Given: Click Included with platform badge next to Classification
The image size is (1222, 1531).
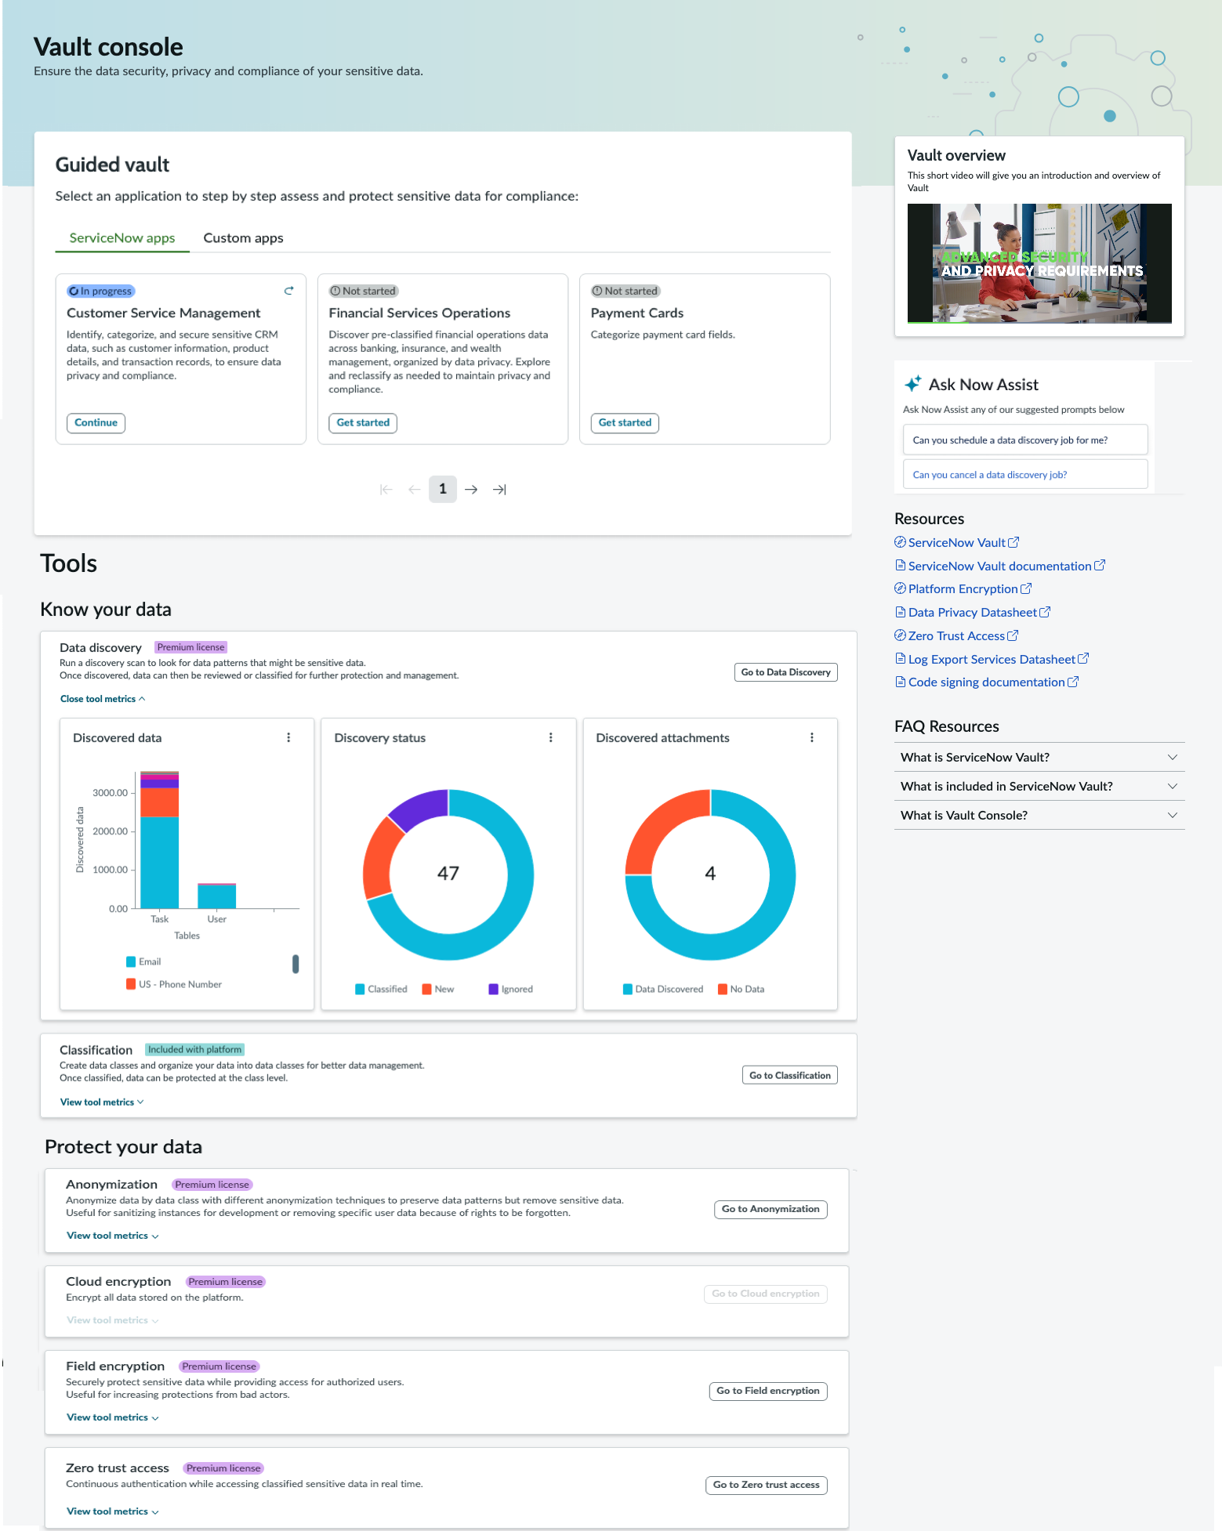Looking at the screenshot, I should click(195, 1049).
